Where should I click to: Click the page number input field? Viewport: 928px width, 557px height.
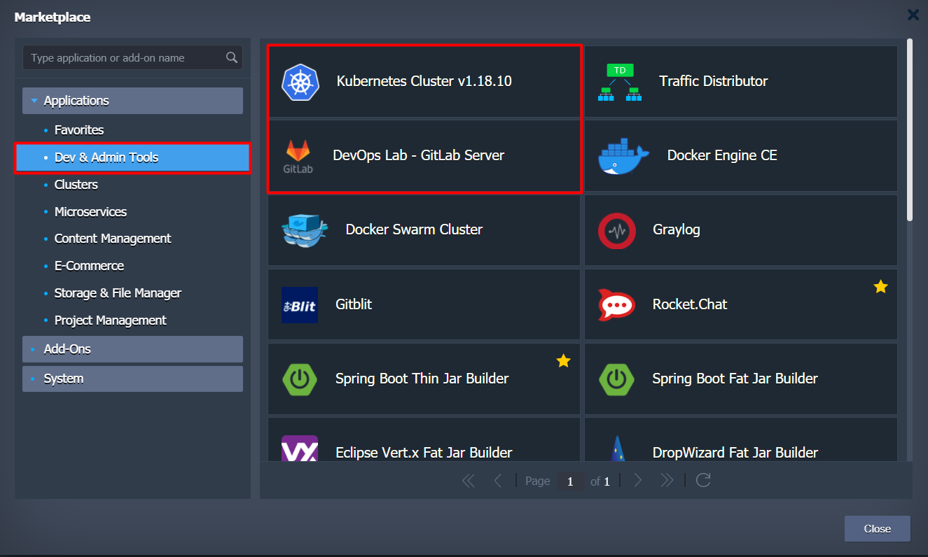(571, 481)
